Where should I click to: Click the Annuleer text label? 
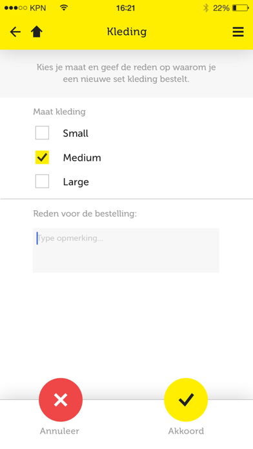click(x=59, y=431)
